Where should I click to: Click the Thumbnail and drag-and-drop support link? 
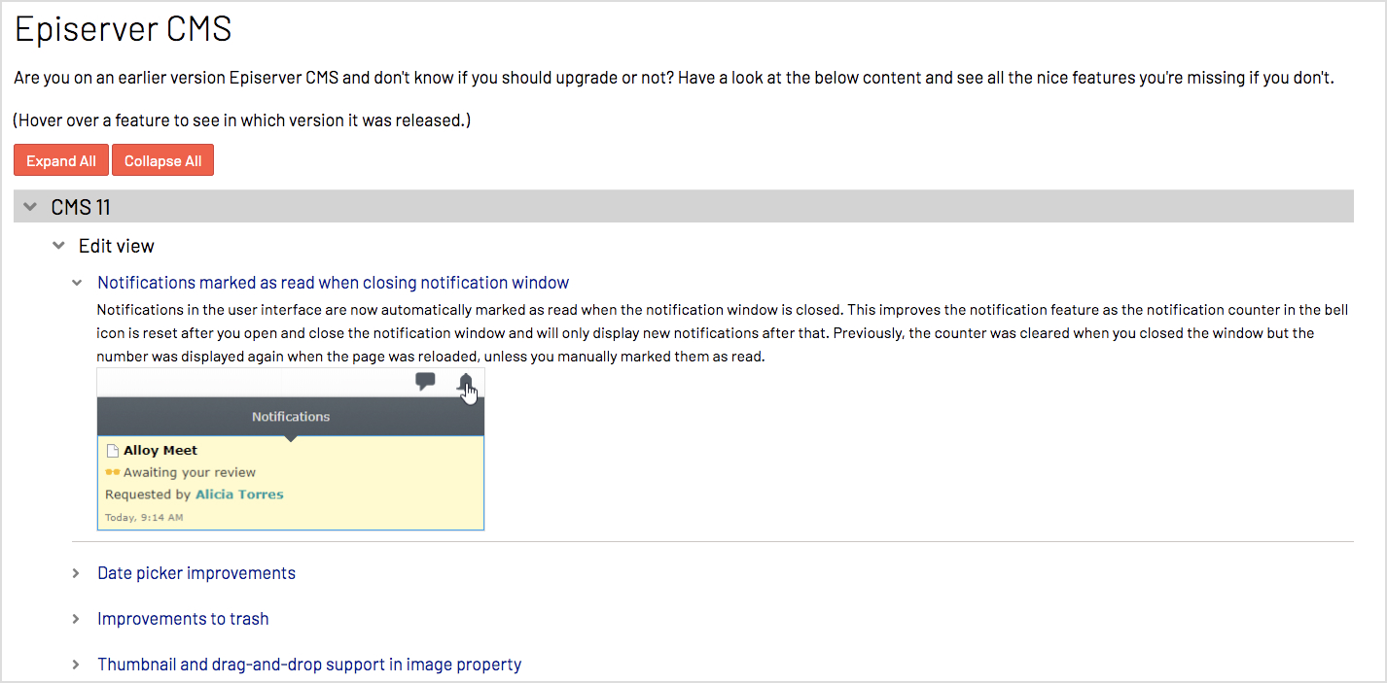coord(309,665)
